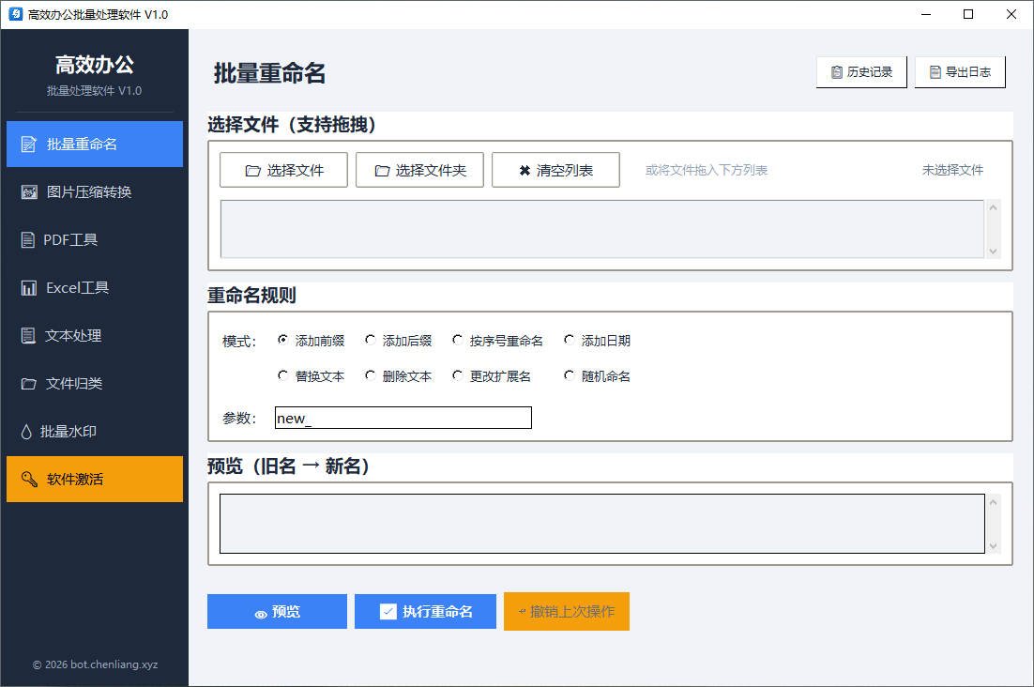Screen dimensions: 1034x687
Task: Maximize the application window
Action: click(x=968, y=14)
